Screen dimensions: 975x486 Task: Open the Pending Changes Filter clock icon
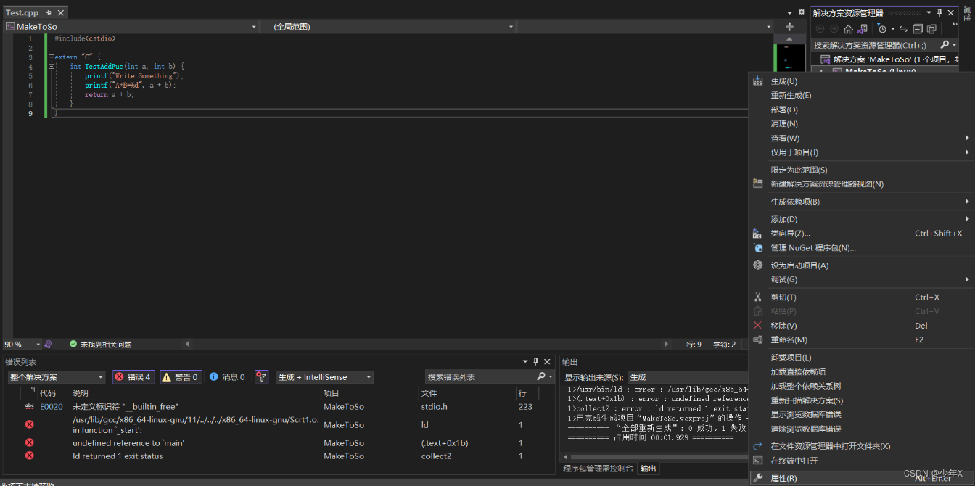[882, 29]
